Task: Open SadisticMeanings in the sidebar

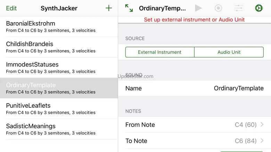Action: coord(59,129)
